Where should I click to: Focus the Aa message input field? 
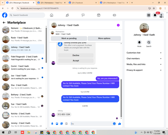92,124
